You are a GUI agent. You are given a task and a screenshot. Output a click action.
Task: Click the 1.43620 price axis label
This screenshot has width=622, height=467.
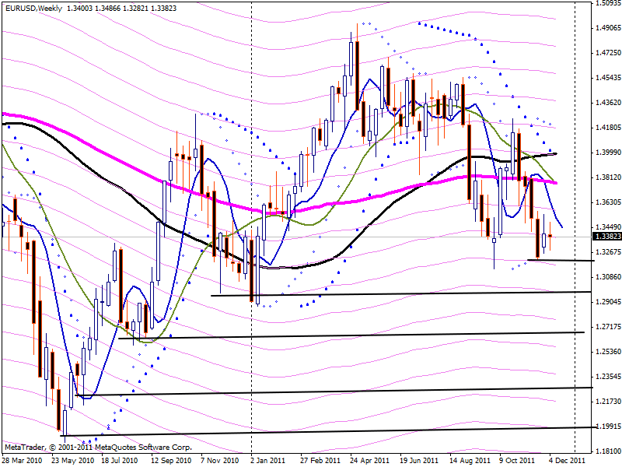608,103
